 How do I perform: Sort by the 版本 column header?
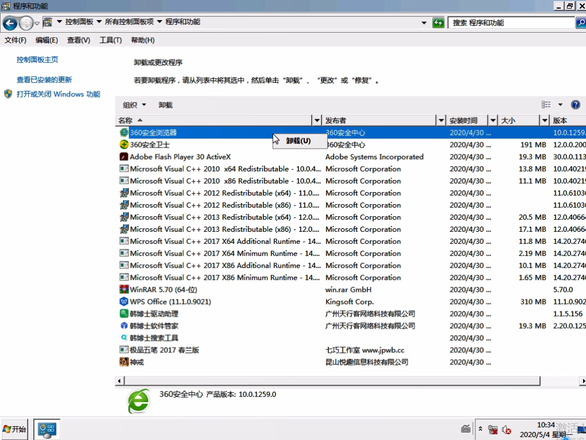[x=568, y=120]
